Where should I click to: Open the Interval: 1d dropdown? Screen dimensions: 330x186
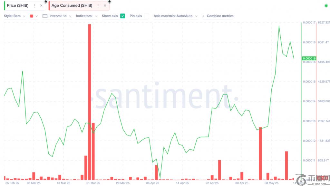pyautogui.click(x=60, y=16)
